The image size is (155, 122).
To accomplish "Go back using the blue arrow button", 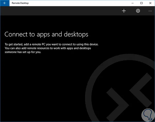I will pos(5,3).
